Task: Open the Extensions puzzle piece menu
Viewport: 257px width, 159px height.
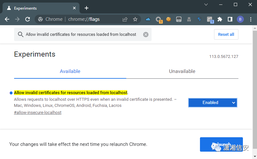Action: pyautogui.click(x=220, y=19)
